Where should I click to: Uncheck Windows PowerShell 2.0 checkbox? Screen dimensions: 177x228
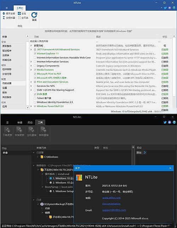35,106
